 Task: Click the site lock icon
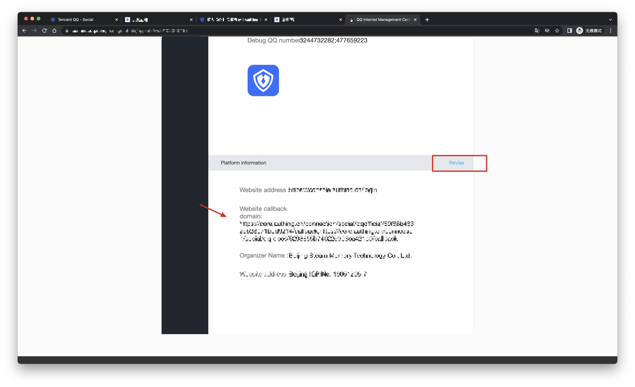tap(67, 31)
